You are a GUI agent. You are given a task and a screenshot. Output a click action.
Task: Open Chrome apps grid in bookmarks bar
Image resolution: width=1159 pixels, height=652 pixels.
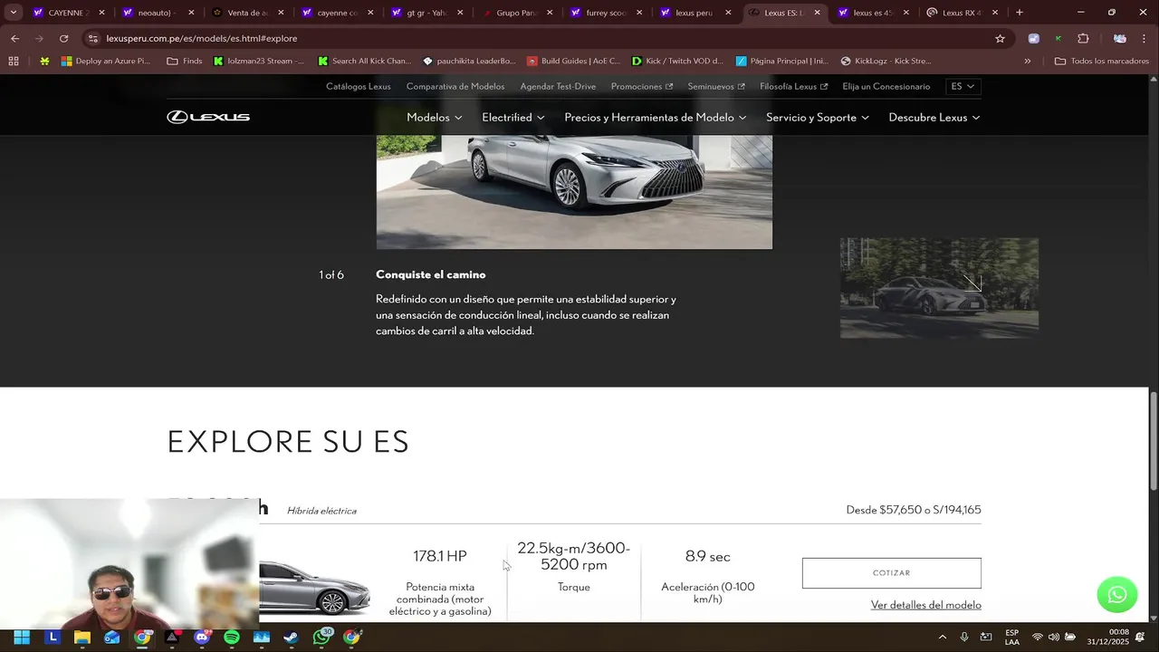(13, 61)
